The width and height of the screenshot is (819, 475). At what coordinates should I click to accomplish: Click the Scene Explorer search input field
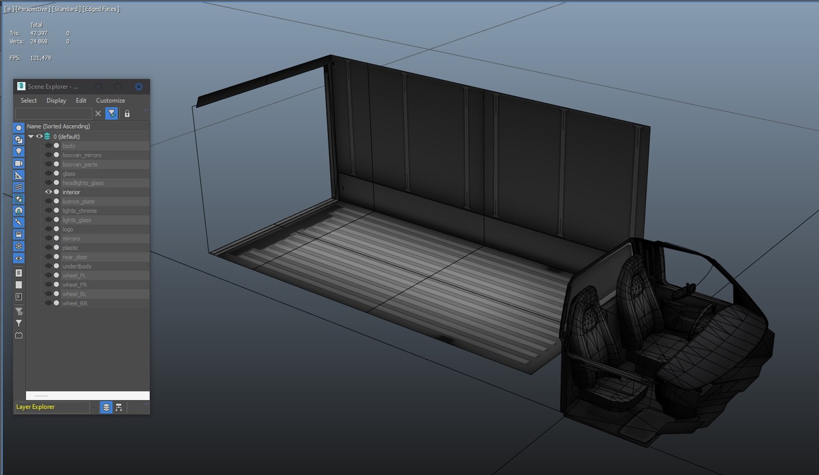pyautogui.click(x=54, y=114)
